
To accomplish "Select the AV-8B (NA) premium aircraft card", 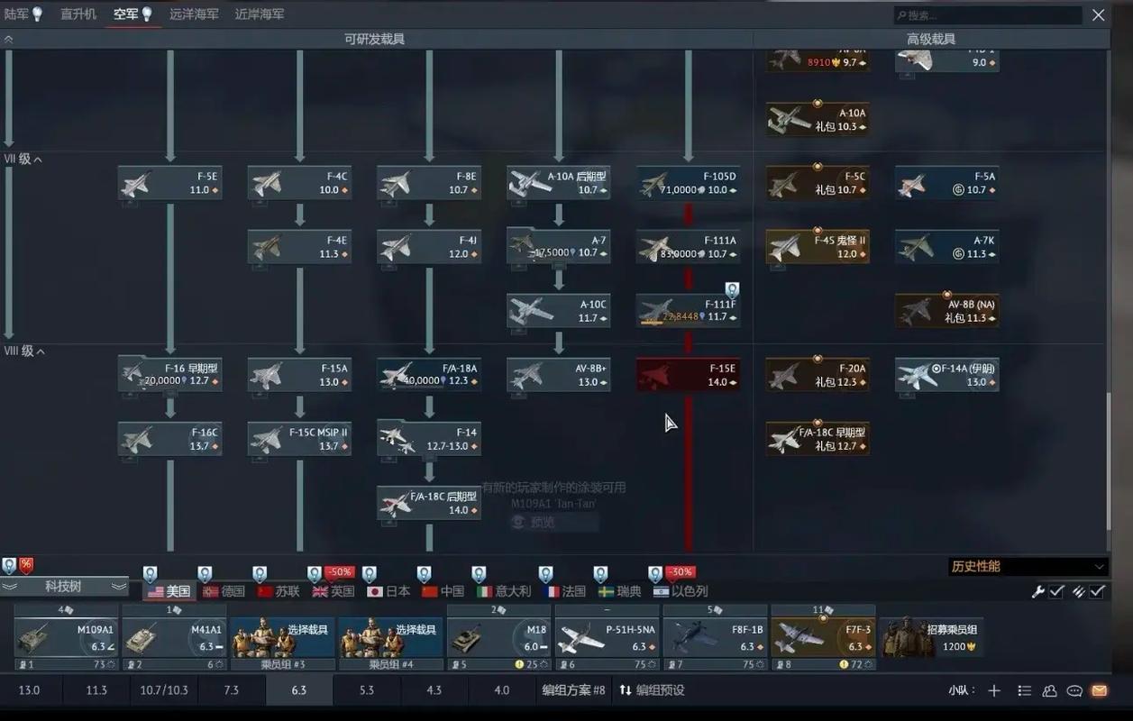I will coord(947,311).
